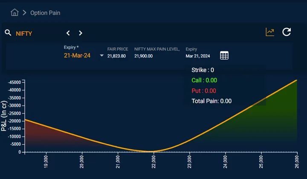Click the Mar 21, 2024 expiry text
Viewport: 307px width, 179px height.
[198, 56]
